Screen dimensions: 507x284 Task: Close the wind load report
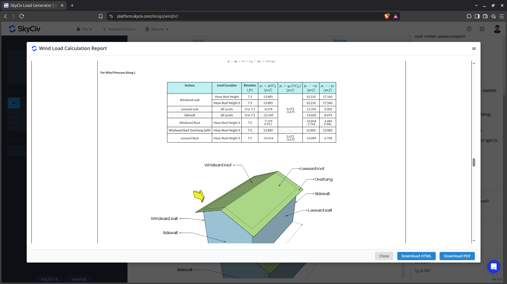click(384, 256)
